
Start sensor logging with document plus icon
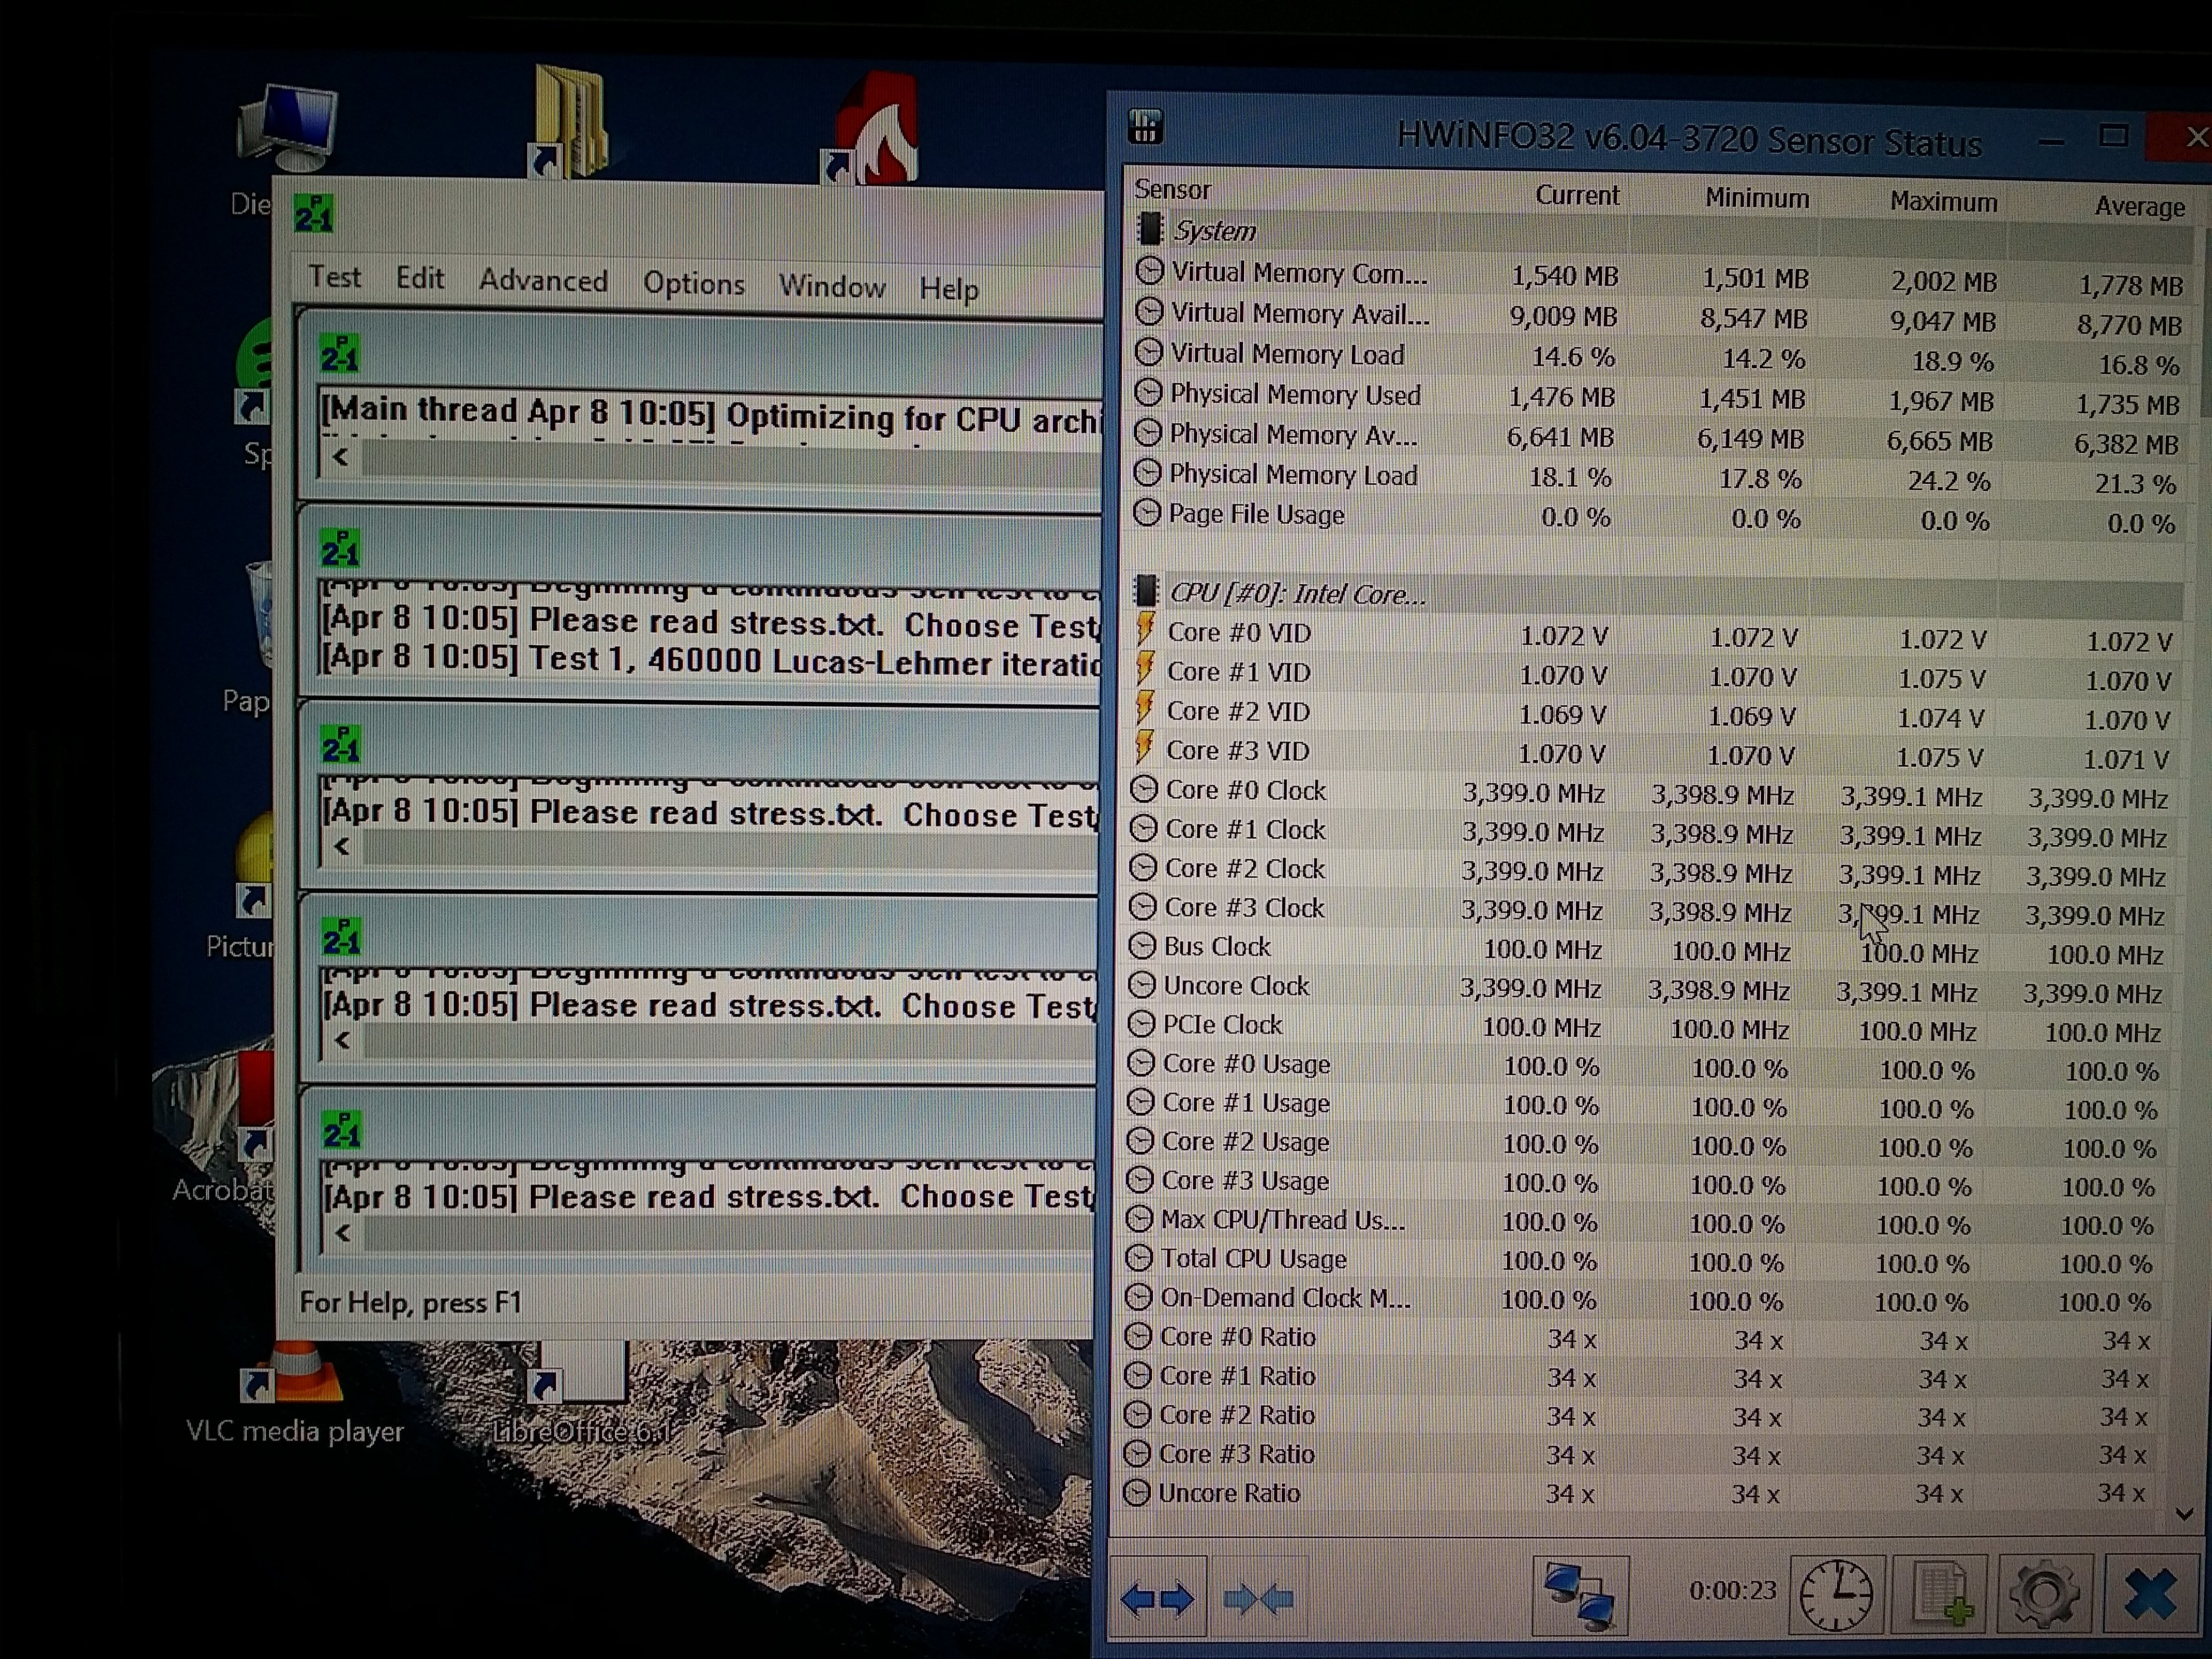point(1940,1595)
